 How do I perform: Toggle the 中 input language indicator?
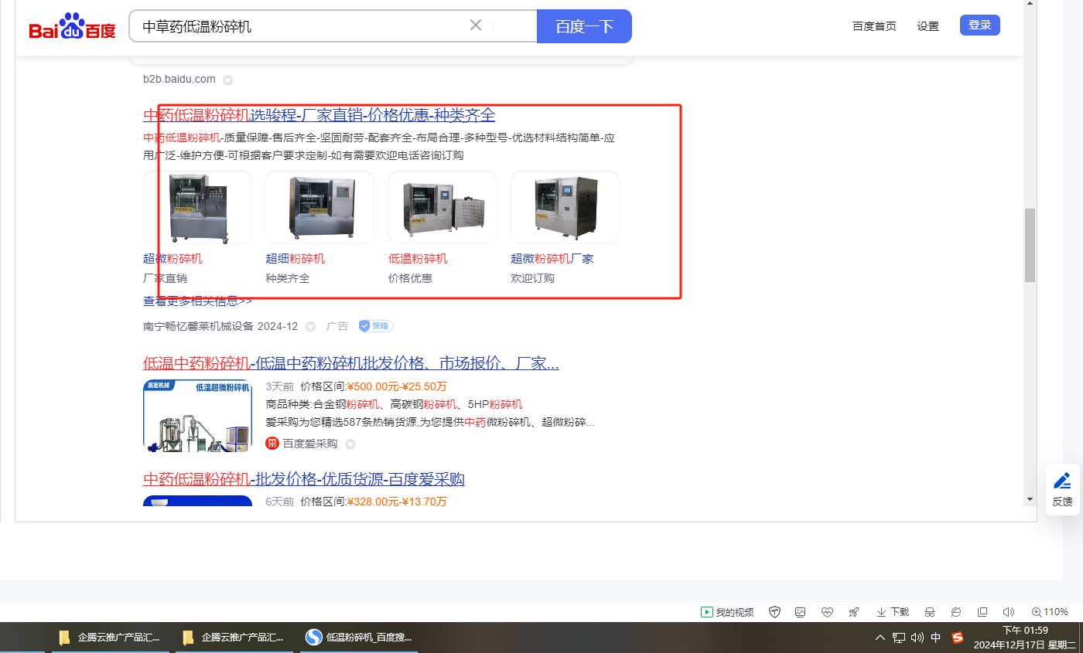pos(936,638)
